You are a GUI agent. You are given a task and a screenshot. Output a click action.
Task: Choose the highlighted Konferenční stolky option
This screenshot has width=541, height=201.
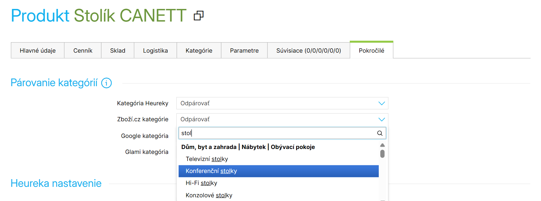211,171
